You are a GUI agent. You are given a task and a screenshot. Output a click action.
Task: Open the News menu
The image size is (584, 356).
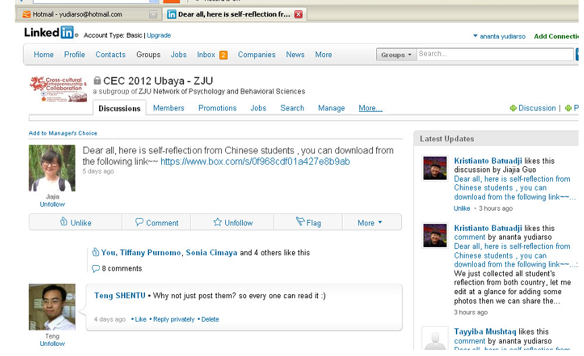coord(295,55)
